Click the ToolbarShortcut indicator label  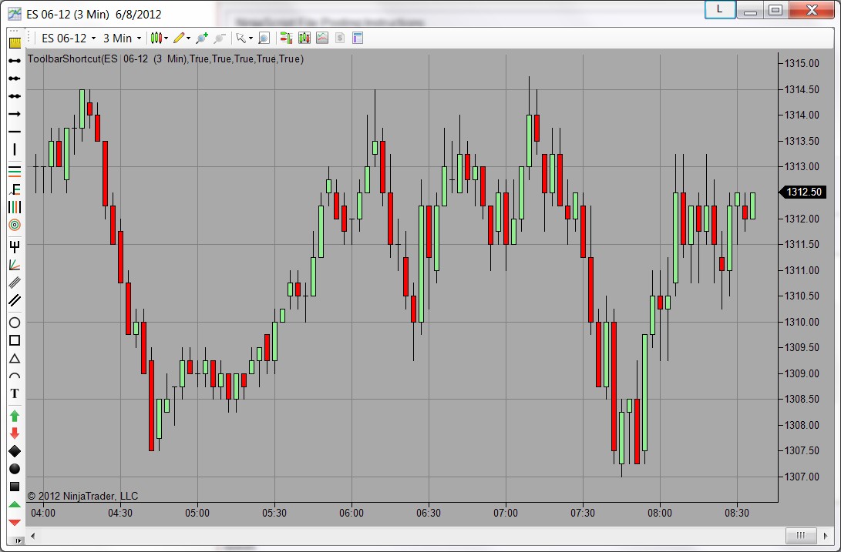(166, 59)
